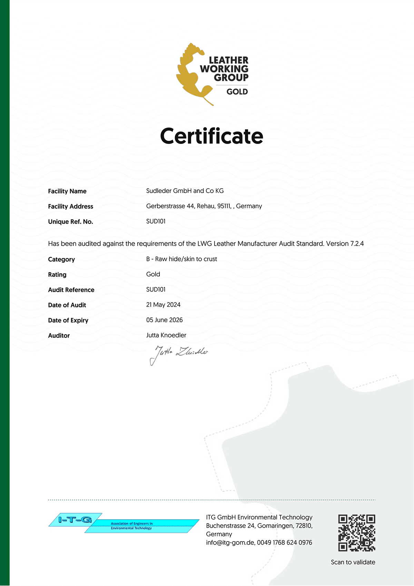414x586 pixels.
Task: Click the Unique Ref. No. value SUD101
Action: [x=156, y=221]
